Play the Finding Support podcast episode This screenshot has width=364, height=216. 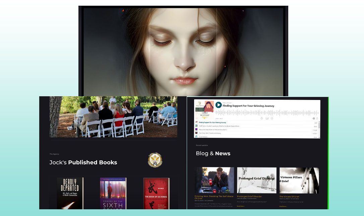219,105
